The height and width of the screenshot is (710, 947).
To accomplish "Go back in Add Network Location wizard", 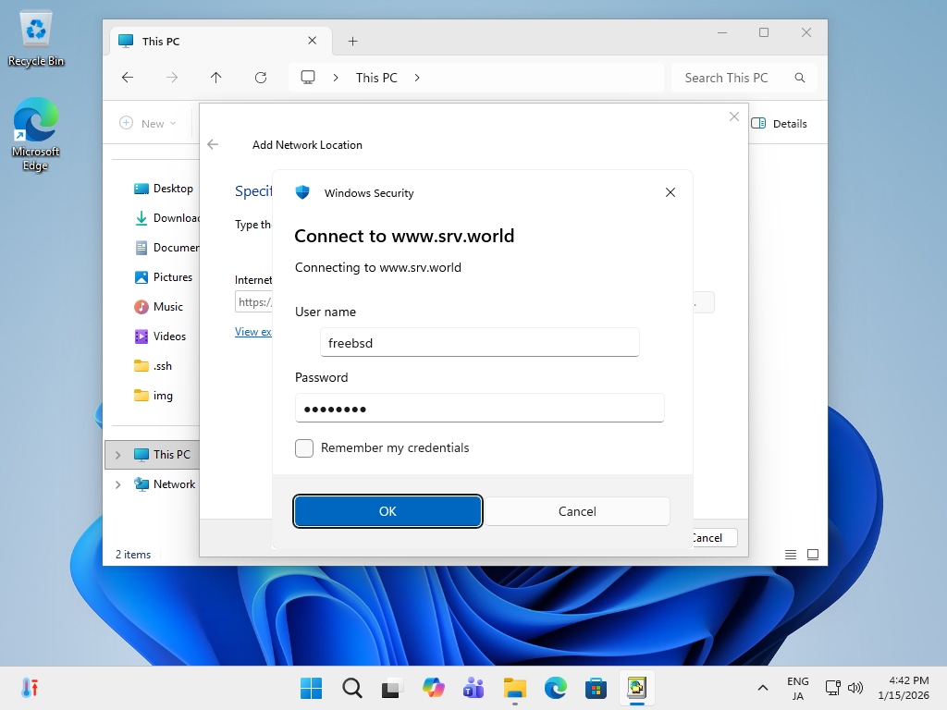I will point(213,144).
